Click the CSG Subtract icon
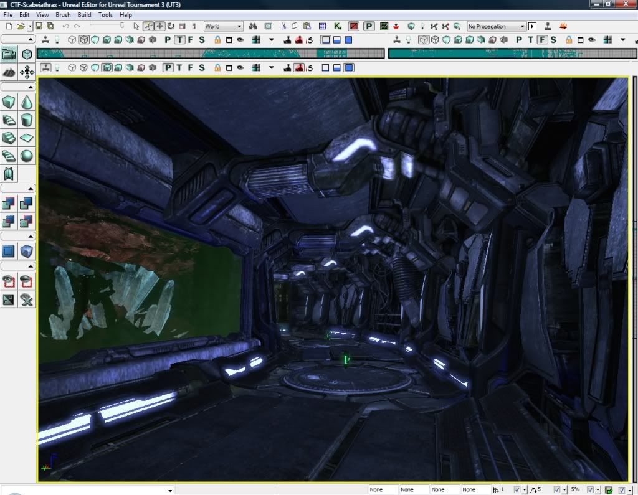638x495 pixels. (x=27, y=203)
